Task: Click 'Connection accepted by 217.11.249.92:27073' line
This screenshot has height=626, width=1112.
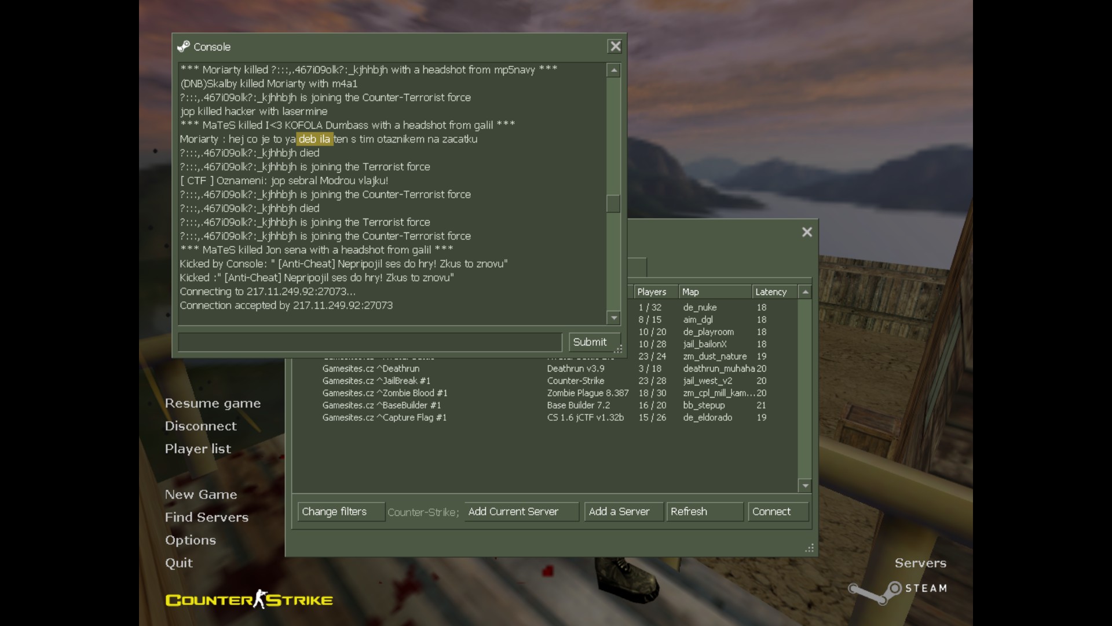Action: tap(286, 305)
